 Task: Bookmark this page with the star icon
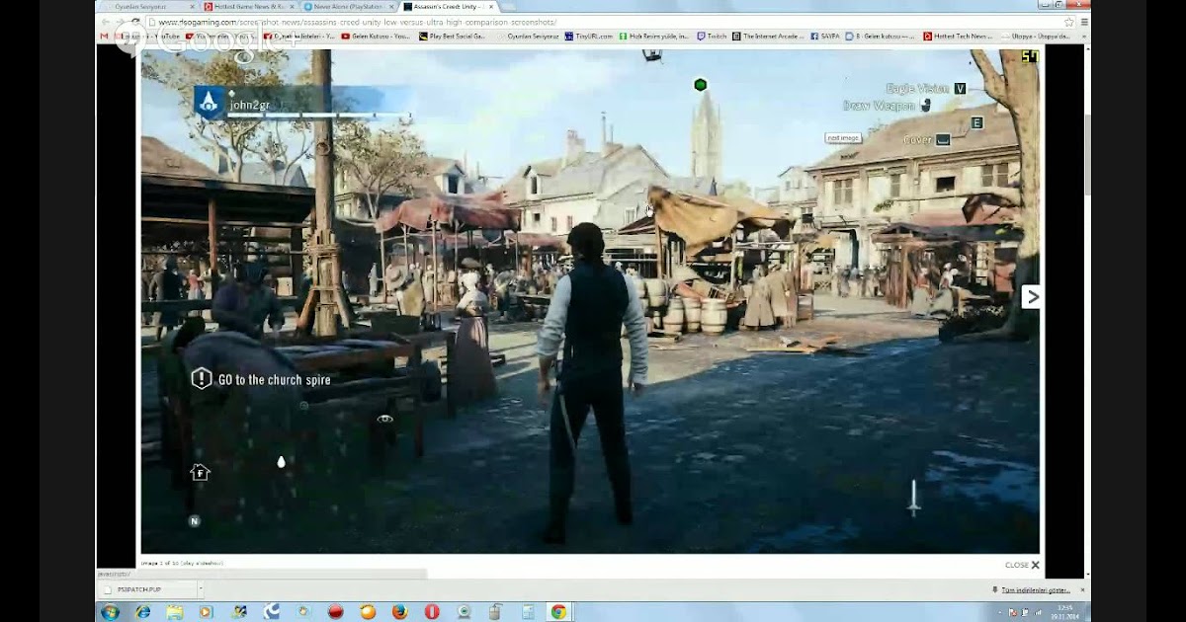tap(1068, 22)
